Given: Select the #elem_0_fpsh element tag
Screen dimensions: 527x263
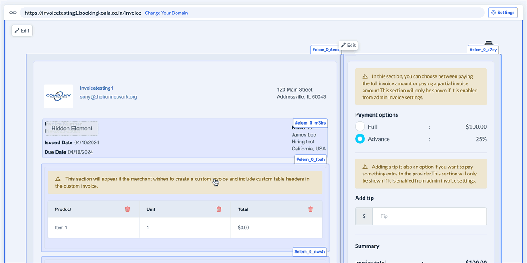Looking at the screenshot, I should [310, 159].
